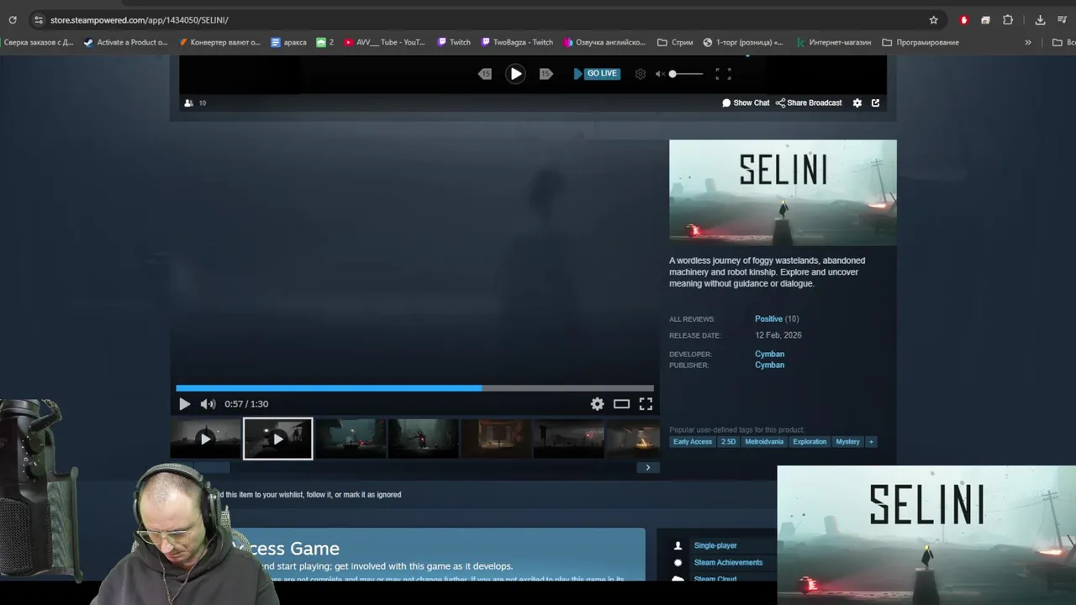Select the highlighted second trailer thumbnail
1076x605 pixels.
click(277, 439)
